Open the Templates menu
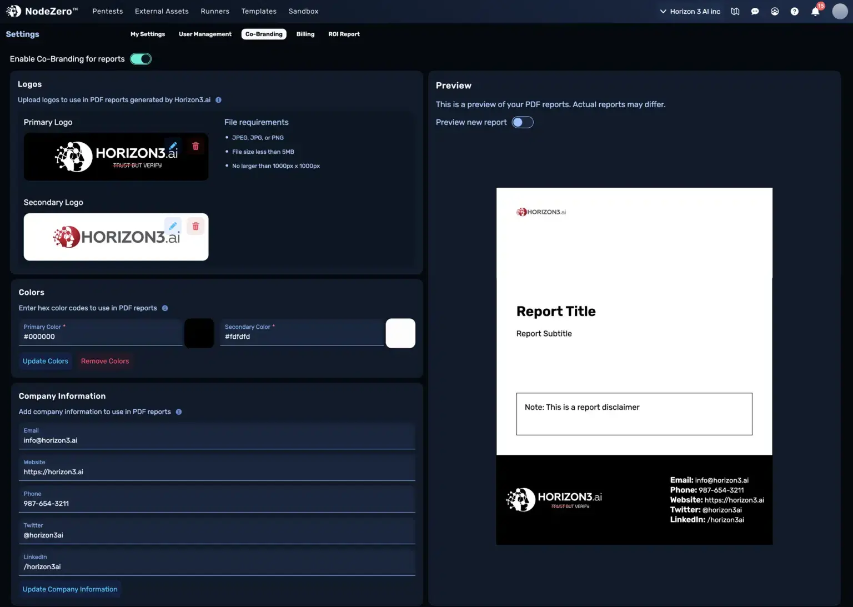The width and height of the screenshot is (853, 607). [x=259, y=11]
